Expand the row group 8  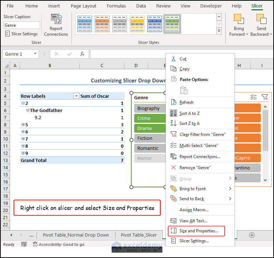(x=23, y=146)
